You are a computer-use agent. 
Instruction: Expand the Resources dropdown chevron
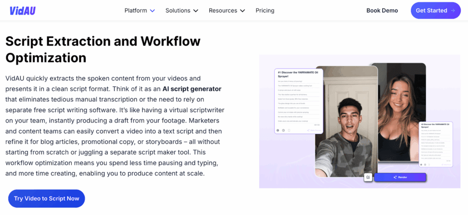242,10
